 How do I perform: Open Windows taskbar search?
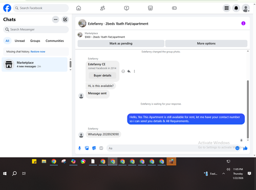pos(14,174)
